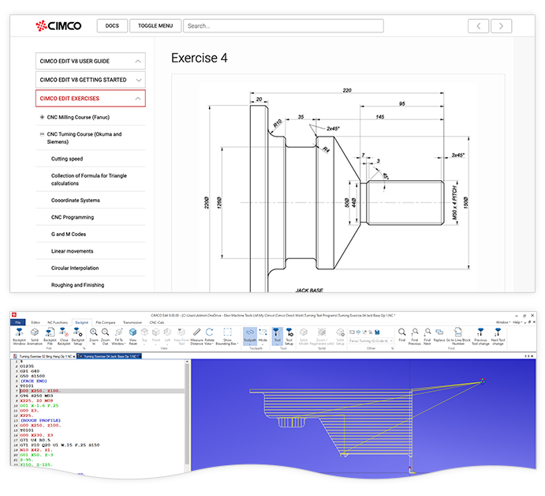The height and width of the screenshot is (496, 545).
Task: Open the Replace tool
Action: click(439, 335)
